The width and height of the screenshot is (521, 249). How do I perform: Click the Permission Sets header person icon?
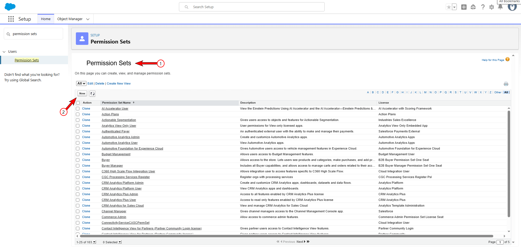(x=82, y=39)
